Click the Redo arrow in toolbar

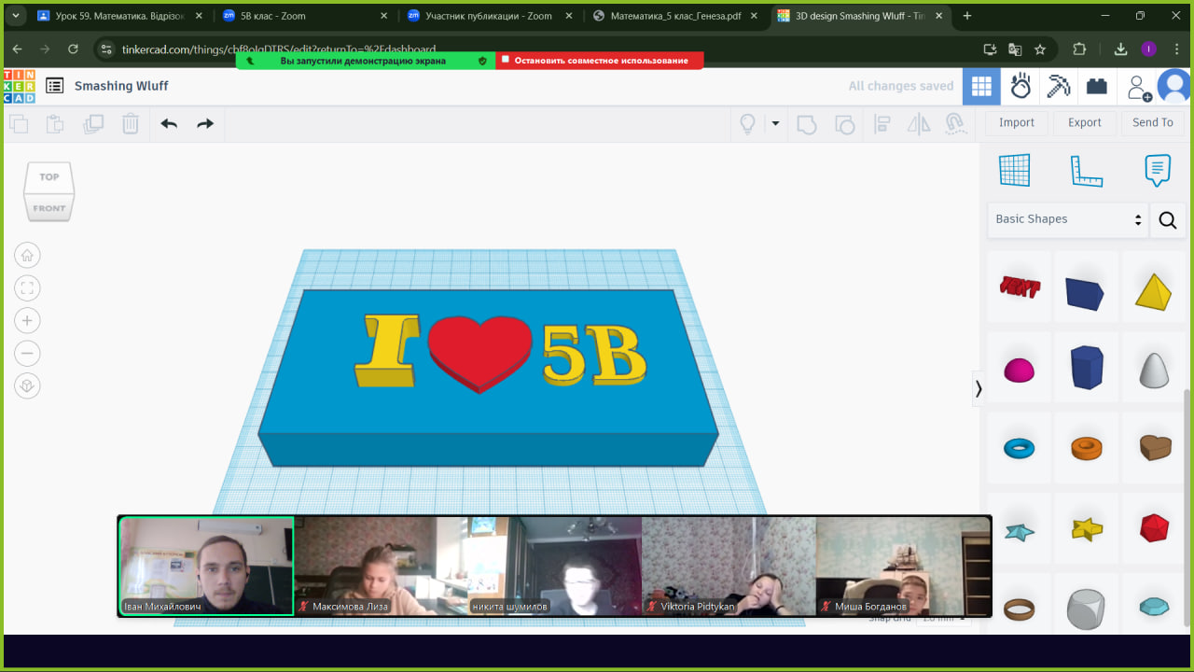(205, 123)
